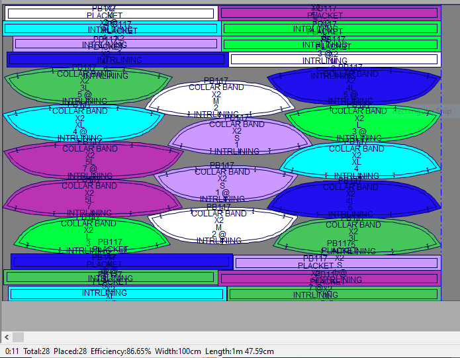Select the blue 4L collar band marked 6 @
Screen dimensions: 460x358
pyautogui.click(x=354, y=85)
